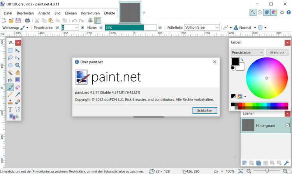Toggle the rulers display
The image size is (292, 174).
click(x=98, y=21)
